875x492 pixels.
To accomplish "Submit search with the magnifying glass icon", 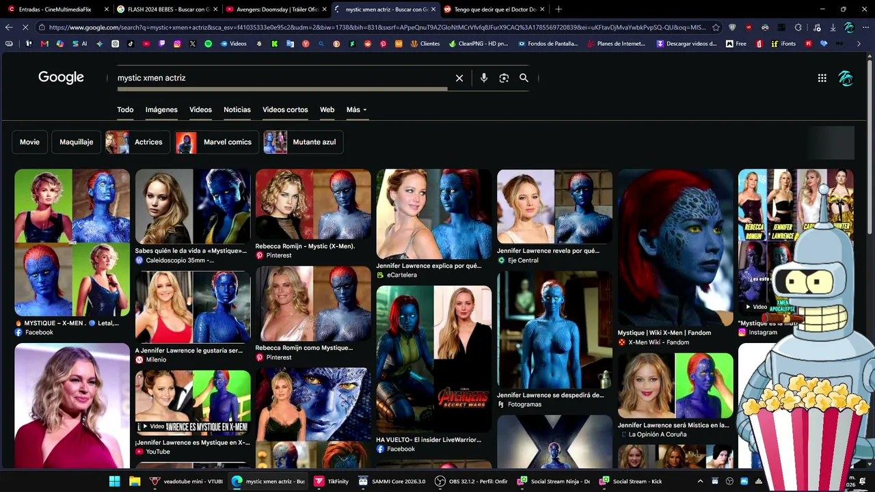I will 524,78.
